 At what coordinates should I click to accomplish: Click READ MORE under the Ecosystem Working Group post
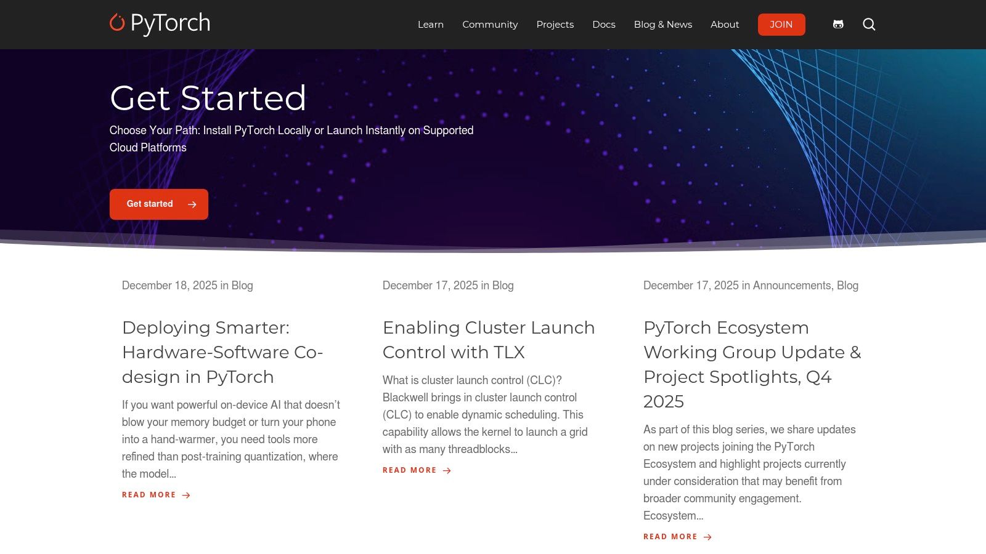tap(670, 537)
